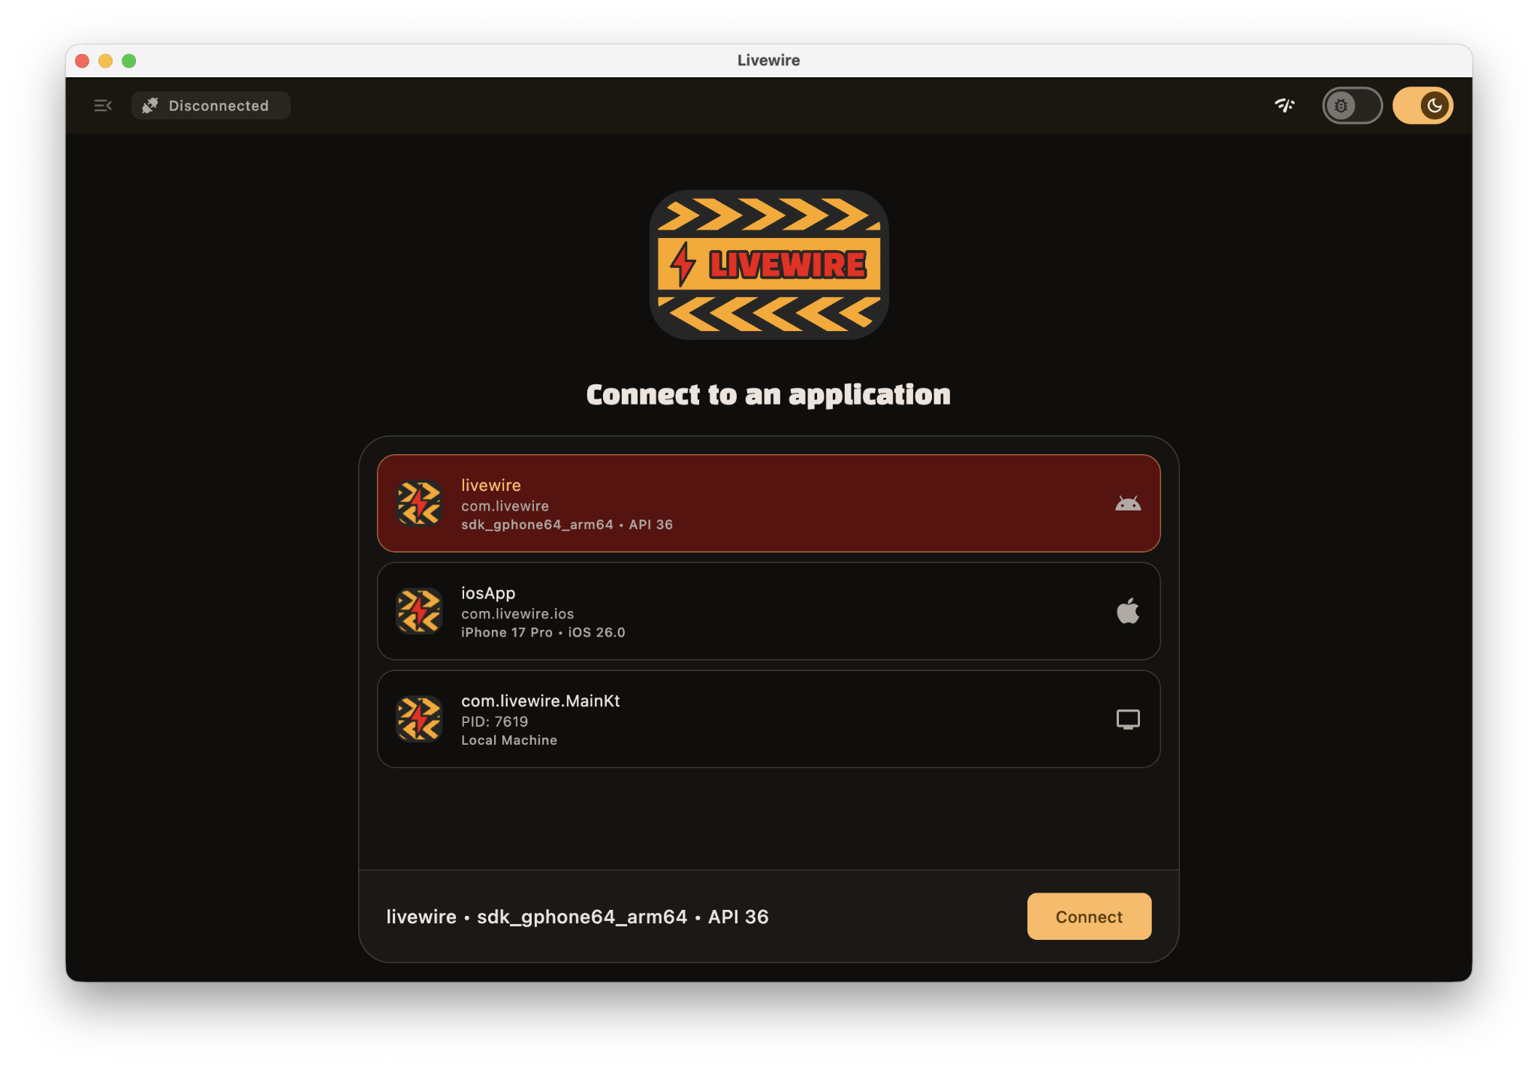Click the 'Connect to an application' heading
The height and width of the screenshot is (1069, 1538).
[768, 395]
